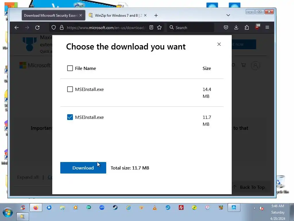This screenshot has width=294, height=221.
Task: Launch Zoom from the taskbar
Action: click(102, 208)
